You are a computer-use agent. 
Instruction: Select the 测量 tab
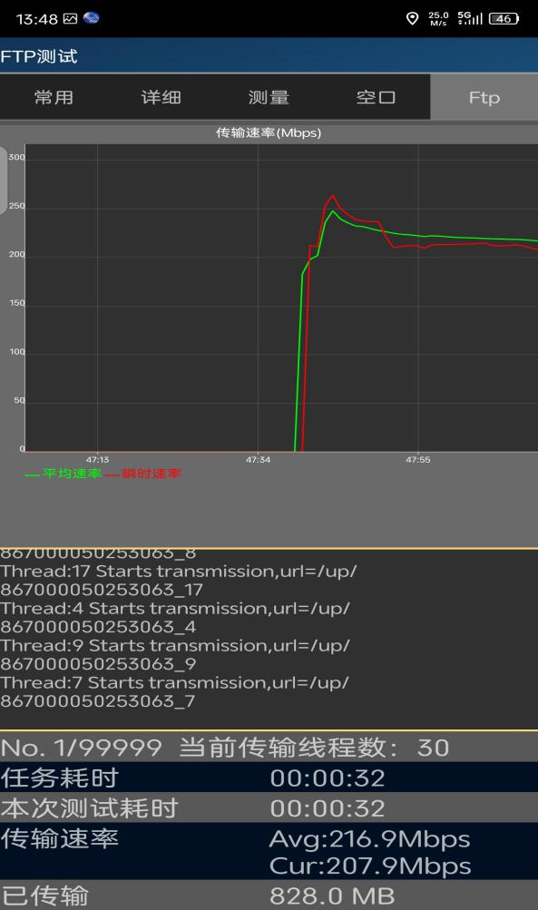point(269,97)
